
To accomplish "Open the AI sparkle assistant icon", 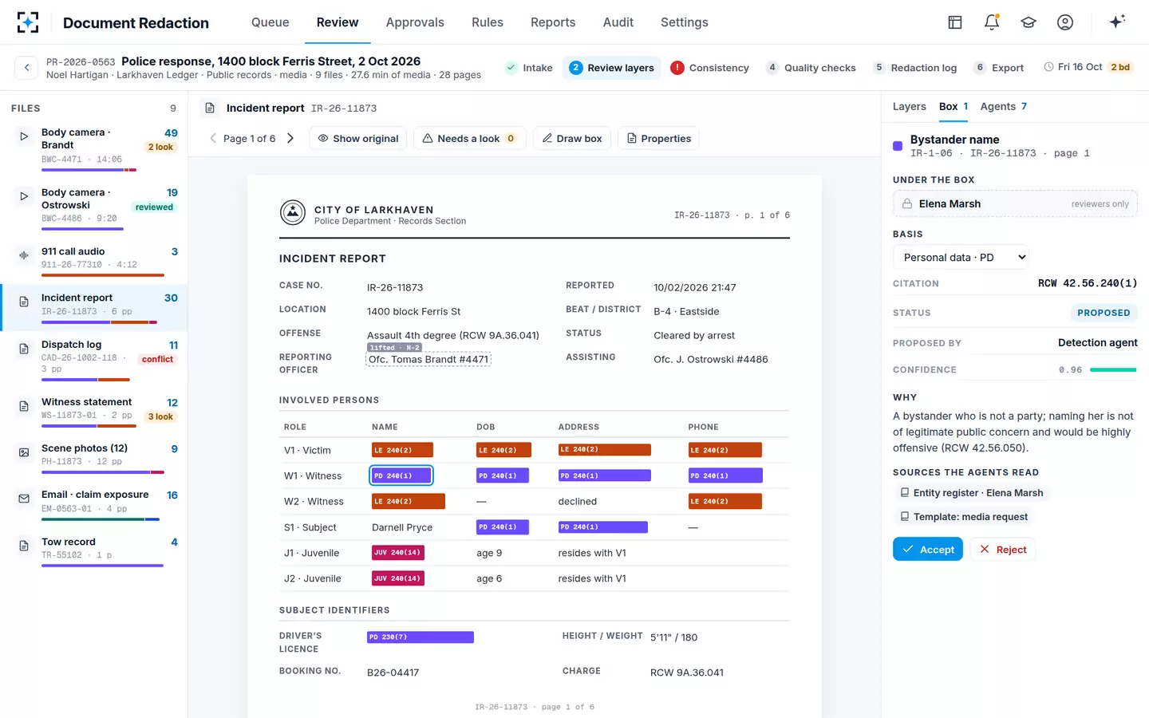I will pos(1117,22).
